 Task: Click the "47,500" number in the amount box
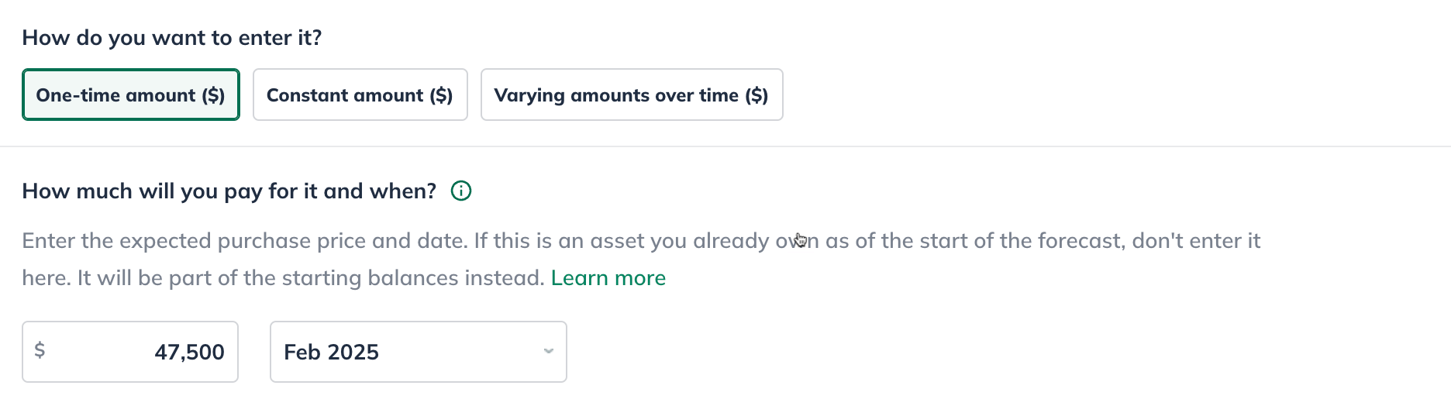click(x=189, y=353)
